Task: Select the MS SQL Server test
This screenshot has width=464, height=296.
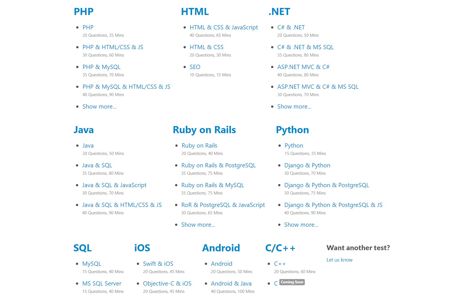Action: tap(102, 284)
